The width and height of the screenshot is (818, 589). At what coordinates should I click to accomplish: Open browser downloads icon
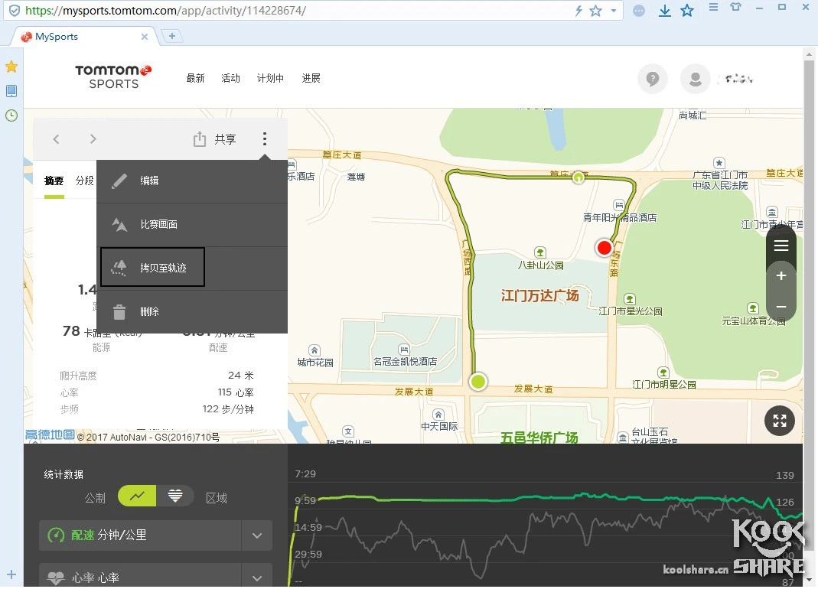(665, 11)
